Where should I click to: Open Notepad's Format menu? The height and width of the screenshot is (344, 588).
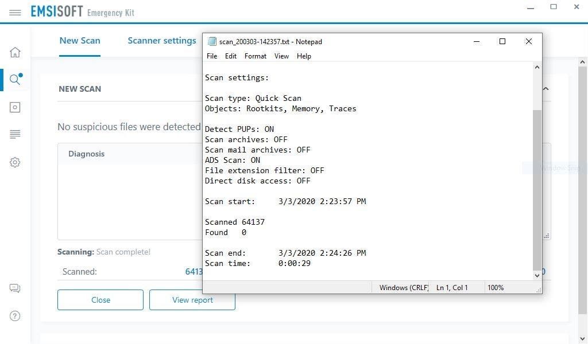pyautogui.click(x=256, y=56)
